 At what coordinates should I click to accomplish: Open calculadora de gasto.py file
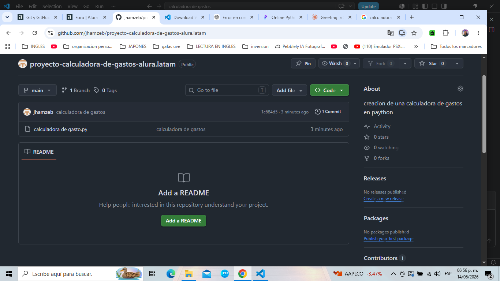[60, 129]
